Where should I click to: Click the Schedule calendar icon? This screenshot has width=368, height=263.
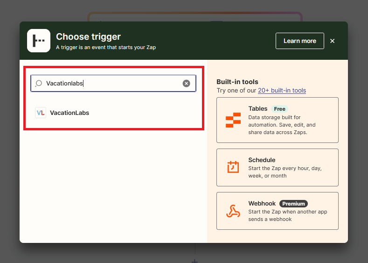233,167
